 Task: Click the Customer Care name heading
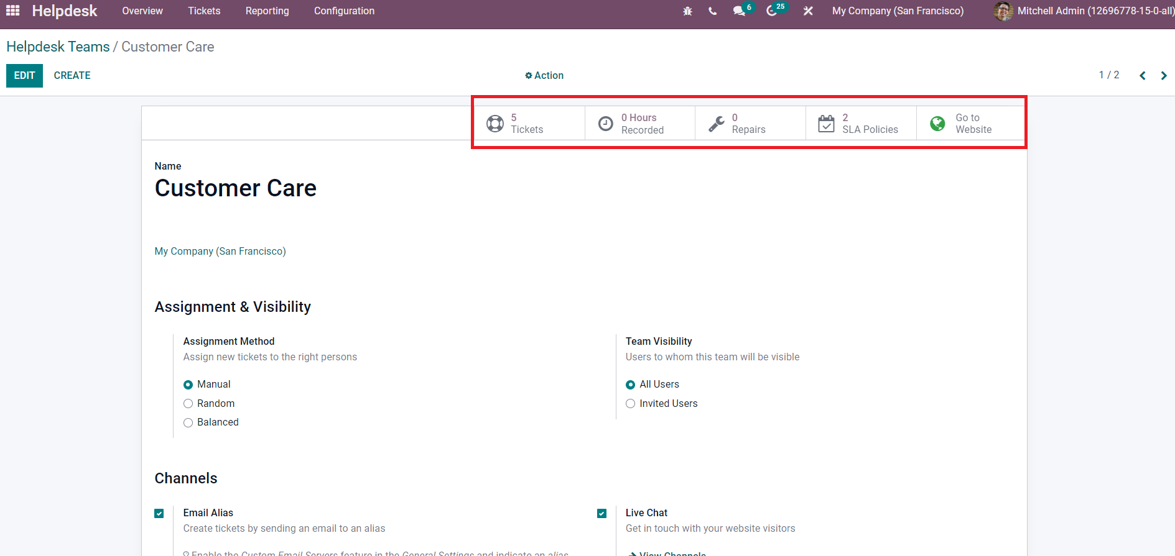click(236, 188)
